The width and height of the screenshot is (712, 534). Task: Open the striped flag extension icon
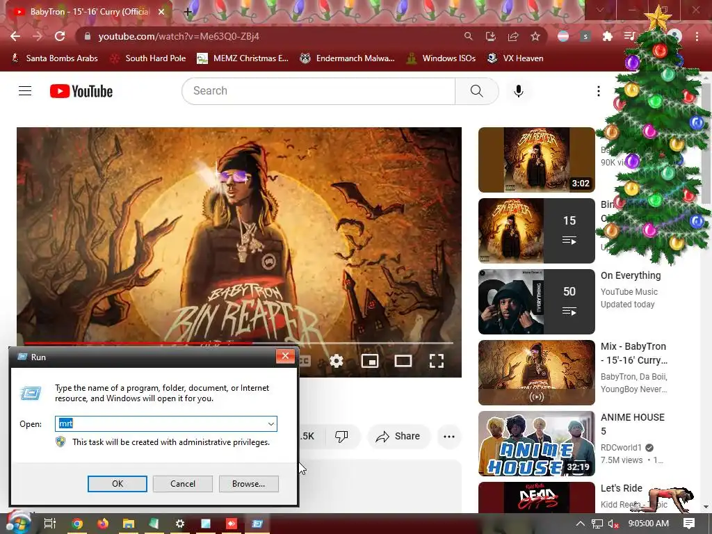tap(563, 36)
